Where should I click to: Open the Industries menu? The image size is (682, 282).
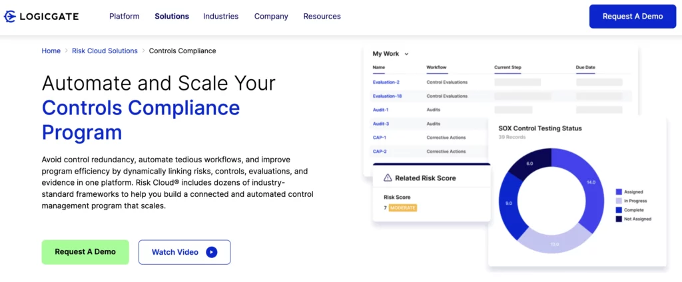(x=221, y=17)
